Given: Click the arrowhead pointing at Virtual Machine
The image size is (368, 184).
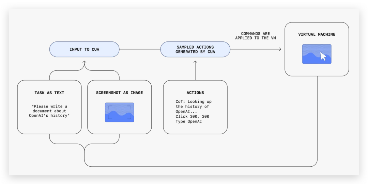Looking at the screenshot, I should (x=279, y=49).
